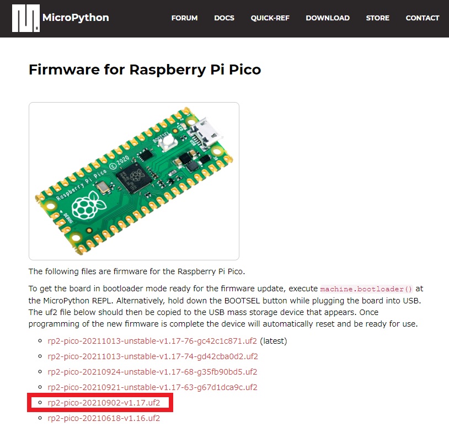449x427 pixels.
Task: Open the DOCS navigation link
Action: tap(224, 18)
